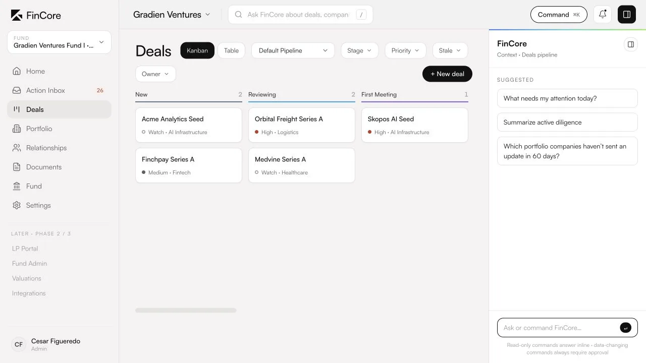The height and width of the screenshot is (363, 646).
Task: Click the Deals kanban icon in sidebar
Action: 17,109
